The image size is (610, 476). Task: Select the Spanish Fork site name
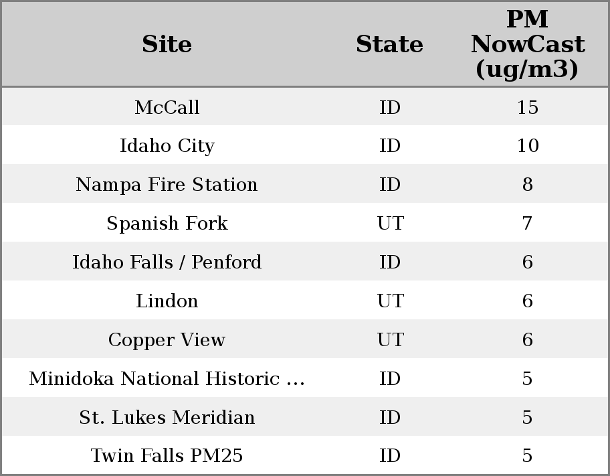coord(167,224)
